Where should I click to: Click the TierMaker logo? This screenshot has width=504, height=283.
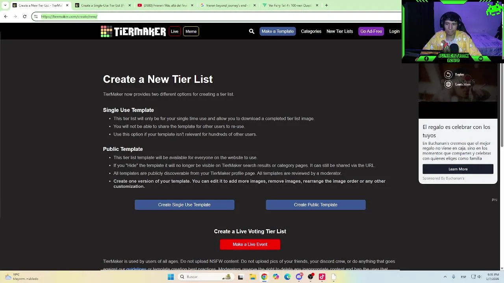[133, 31]
